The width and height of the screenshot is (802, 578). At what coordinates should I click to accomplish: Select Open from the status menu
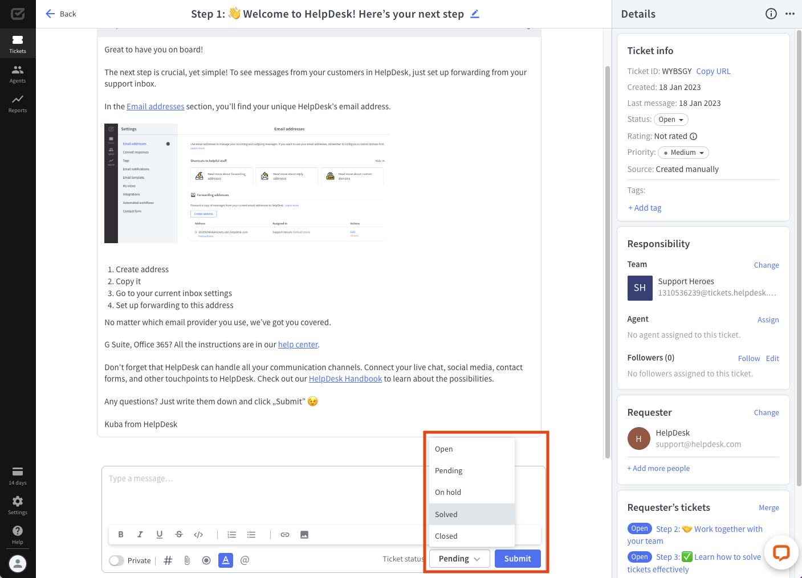click(x=471, y=449)
